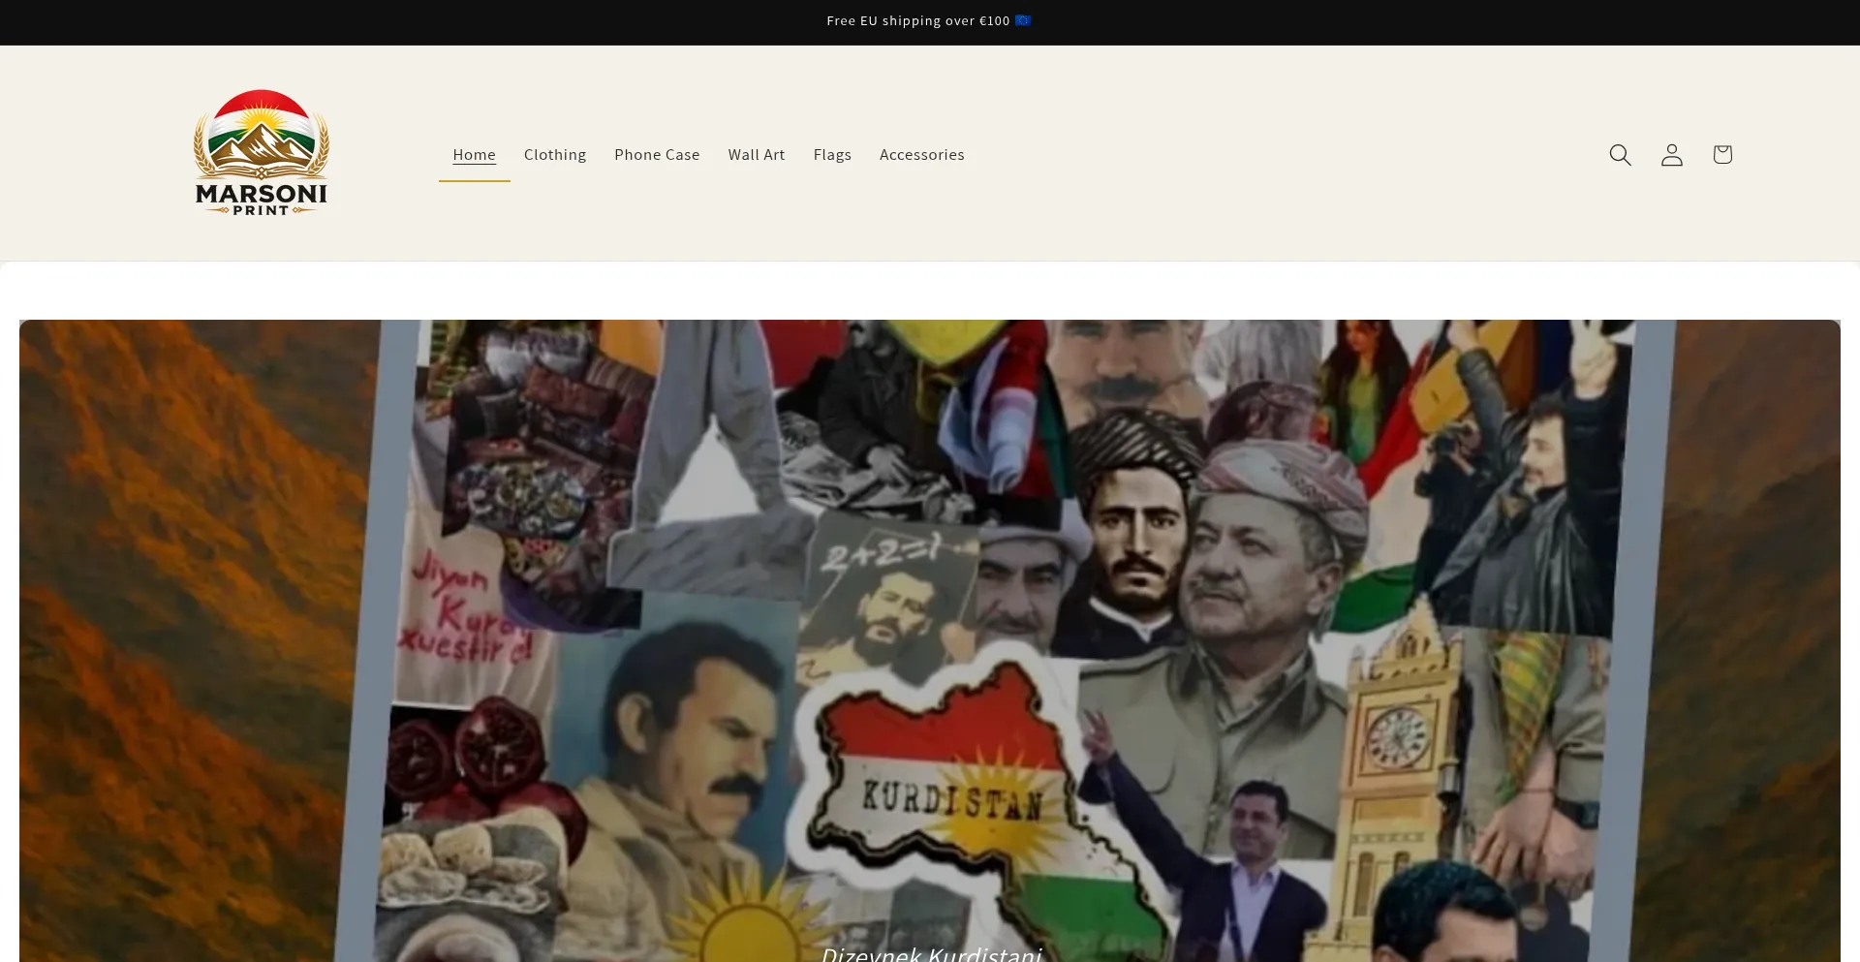Viewport: 1860px width, 962px height.
Task: Open the Wall Art menu item
Action: (757, 155)
